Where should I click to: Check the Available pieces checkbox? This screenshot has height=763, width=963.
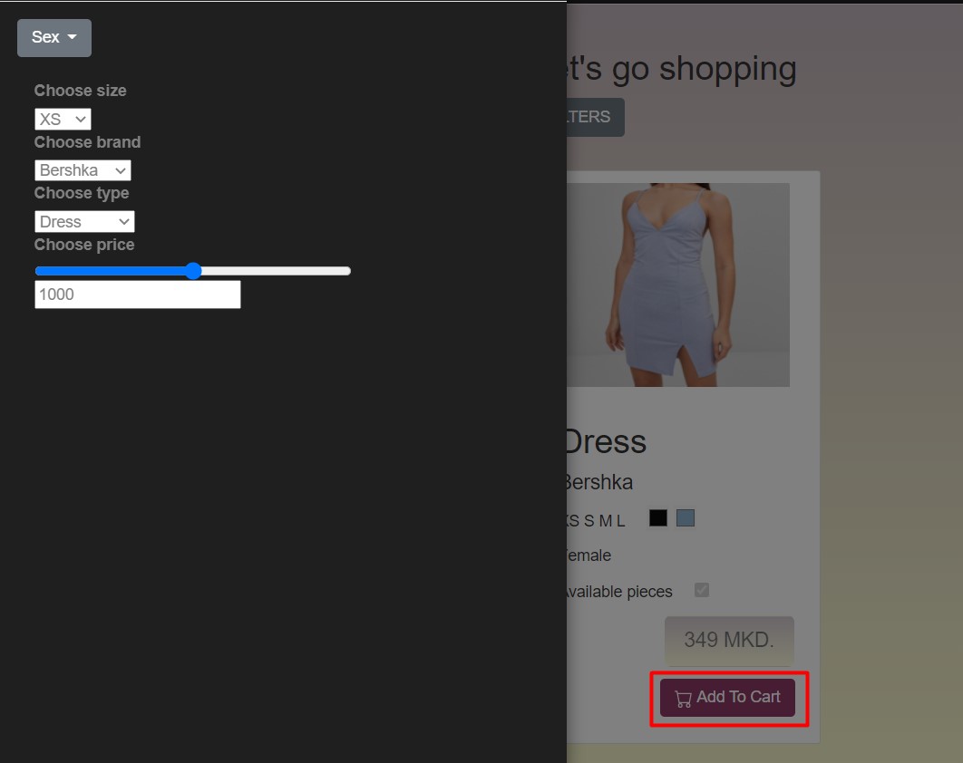pos(701,590)
